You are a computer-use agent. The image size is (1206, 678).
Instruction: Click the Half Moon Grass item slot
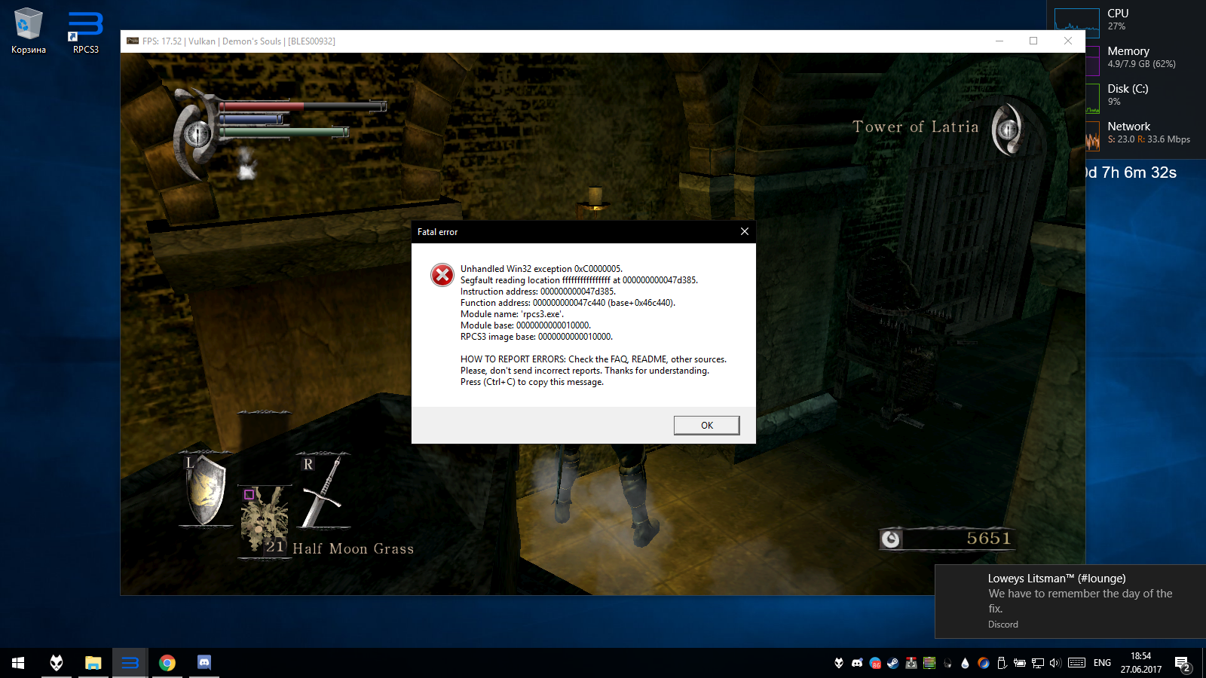pyautogui.click(x=265, y=521)
